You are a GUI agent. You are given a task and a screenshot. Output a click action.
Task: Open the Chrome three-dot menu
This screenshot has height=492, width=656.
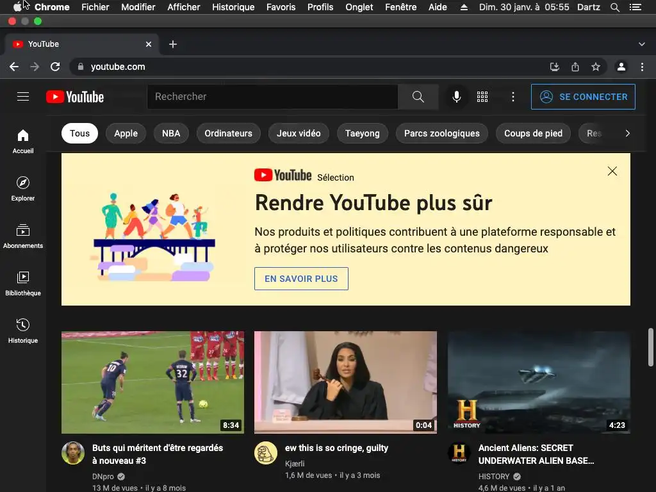point(642,67)
